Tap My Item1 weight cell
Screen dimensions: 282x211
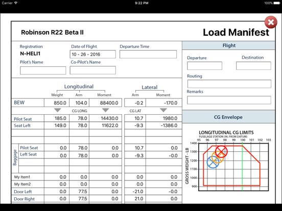click(x=57, y=177)
